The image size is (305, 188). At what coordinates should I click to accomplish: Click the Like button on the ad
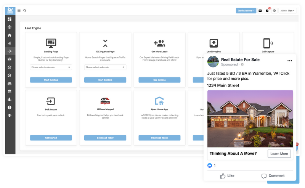[227, 176]
